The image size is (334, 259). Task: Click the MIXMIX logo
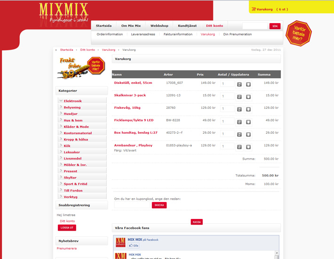(64, 12)
